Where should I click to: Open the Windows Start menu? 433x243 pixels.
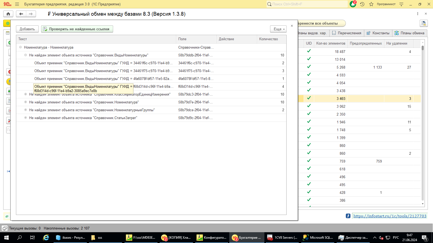(x=6, y=238)
